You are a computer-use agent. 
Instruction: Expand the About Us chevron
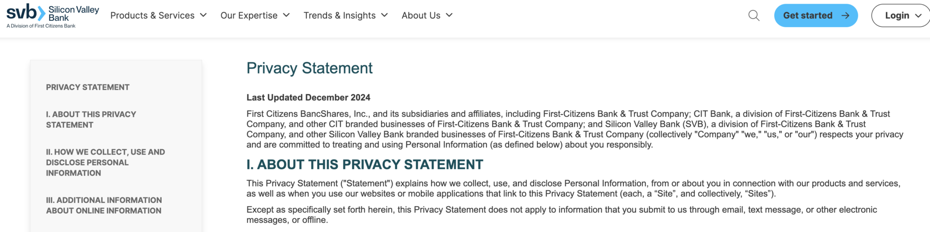tap(449, 15)
